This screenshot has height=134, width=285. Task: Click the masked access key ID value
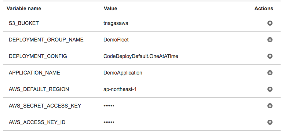[109, 122]
